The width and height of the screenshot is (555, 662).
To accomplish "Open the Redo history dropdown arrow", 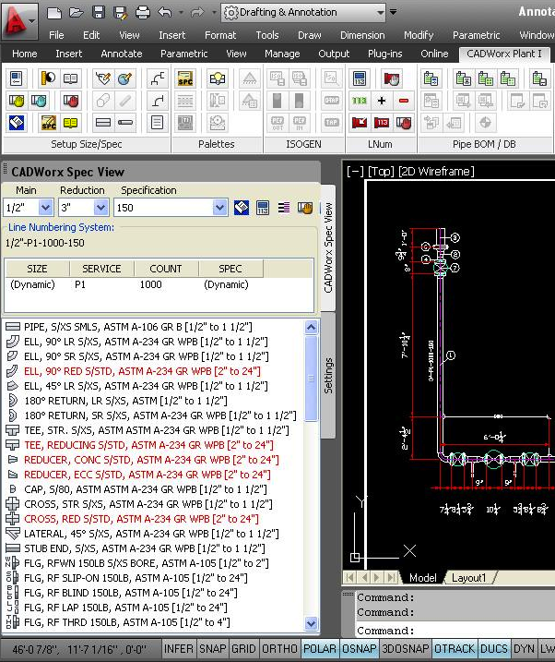I will click(x=214, y=13).
